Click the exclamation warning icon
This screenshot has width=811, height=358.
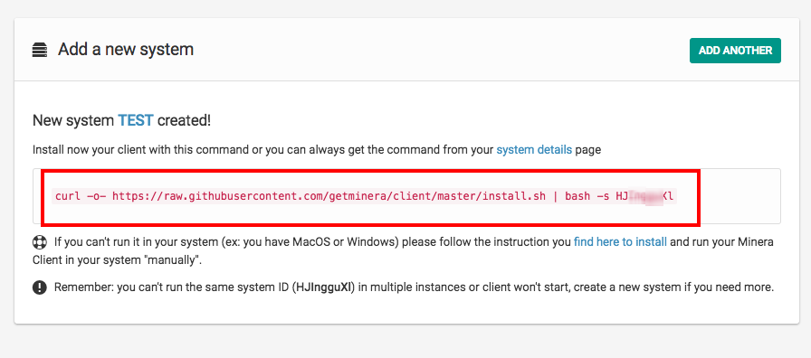[x=39, y=287]
